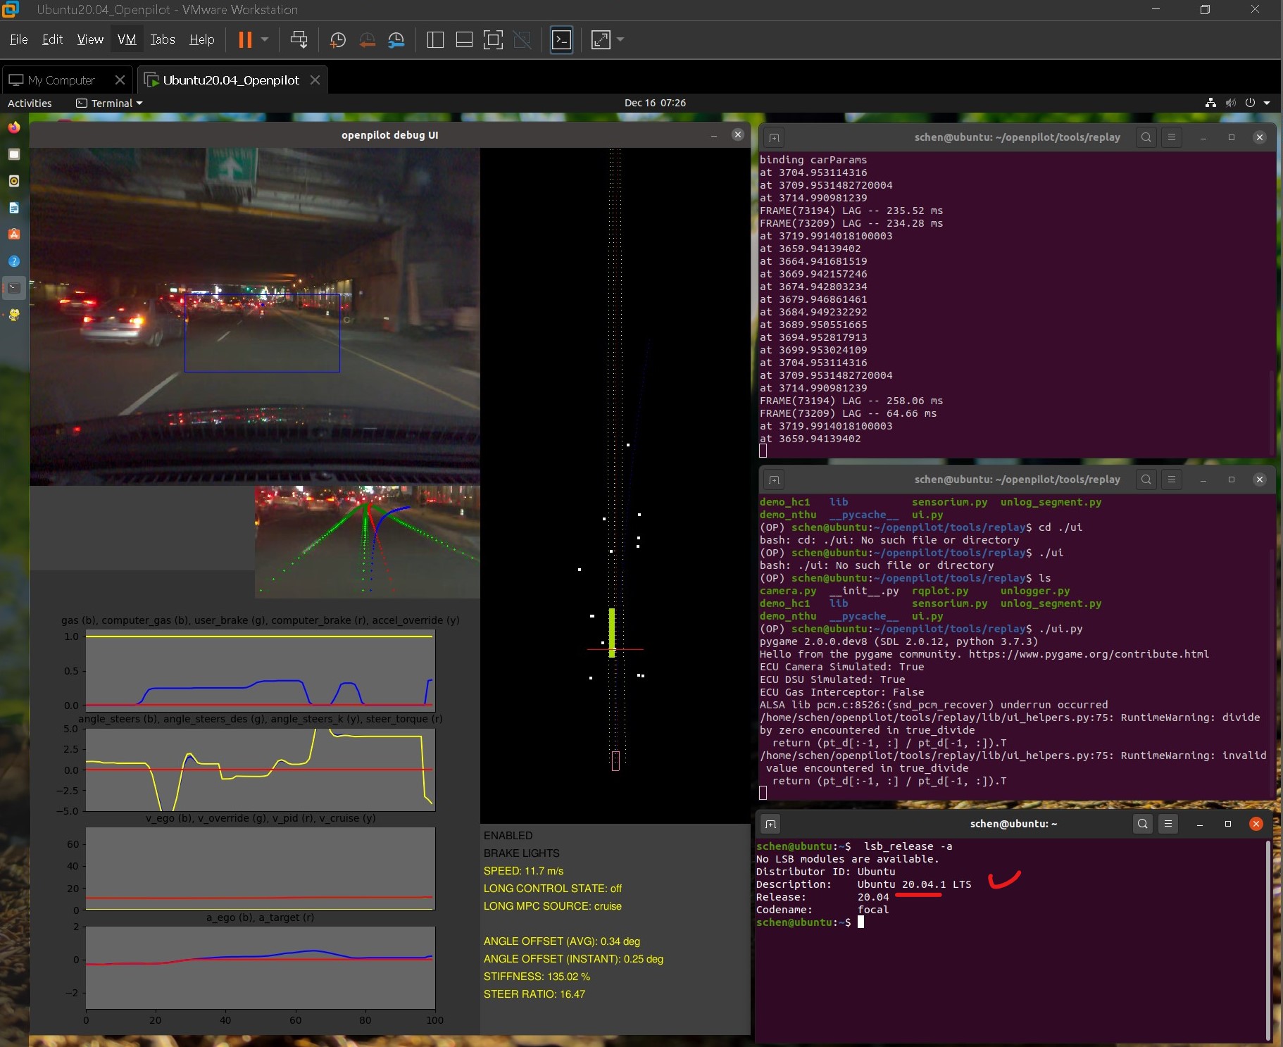Expand the power options dropdown beside pause
The height and width of the screenshot is (1047, 1283).
265,40
